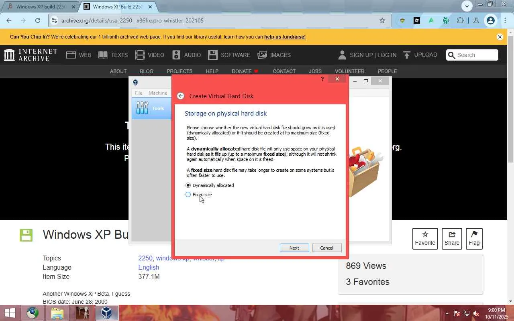
Task: Open the ABOUT navigation item
Action: pyautogui.click(x=118, y=71)
